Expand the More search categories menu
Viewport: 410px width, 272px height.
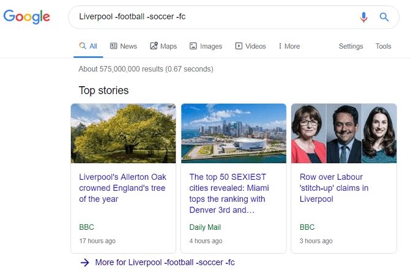(x=289, y=46)
